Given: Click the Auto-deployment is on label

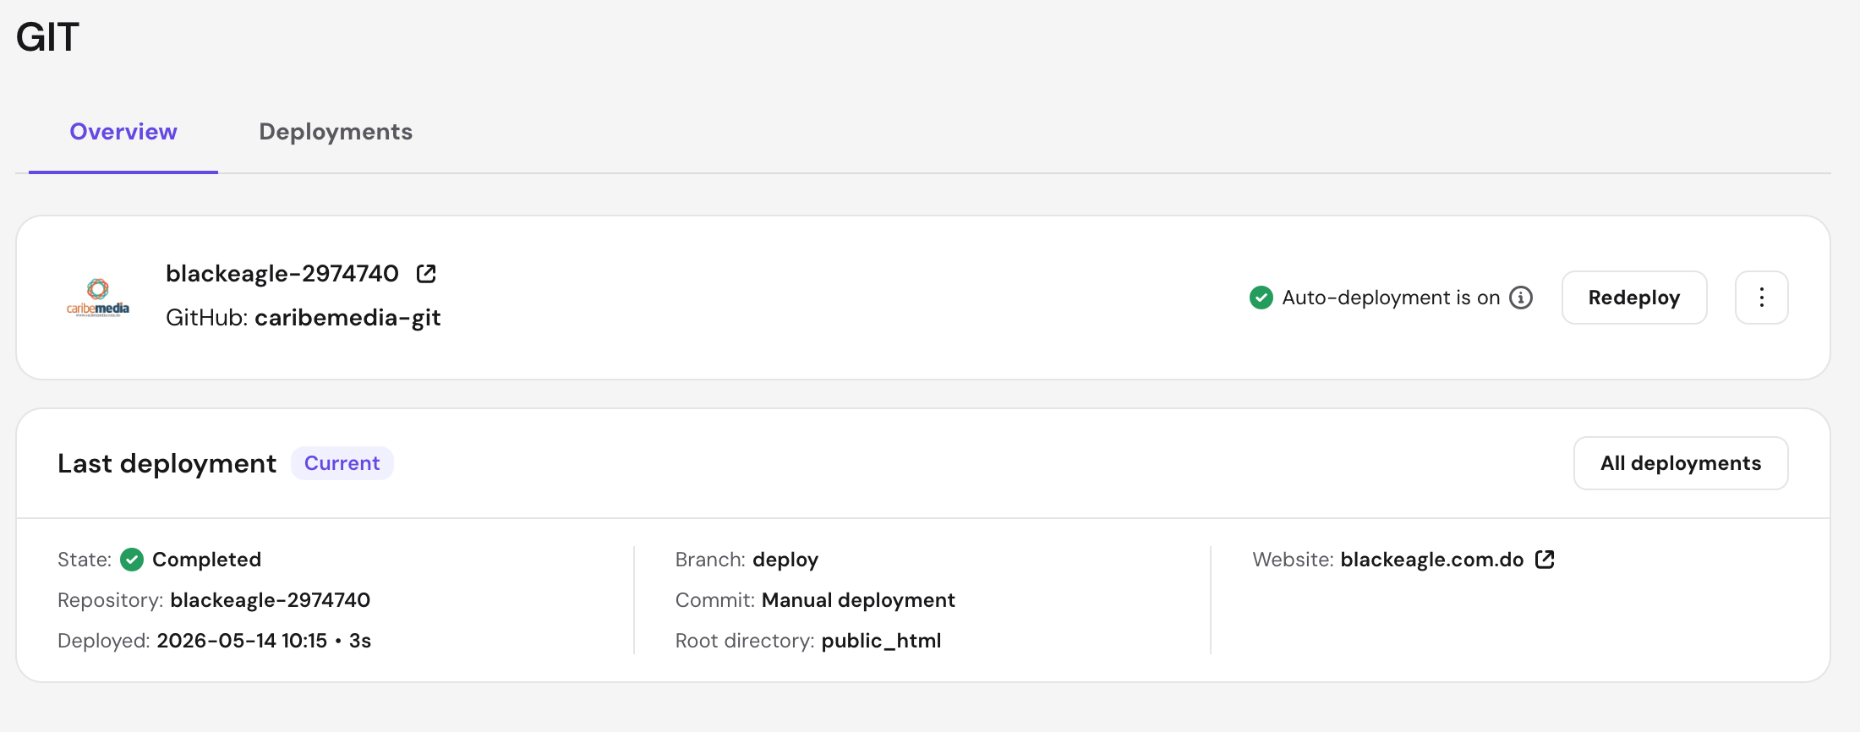Looking at the screenshot, I should [x=1392, y=298].
